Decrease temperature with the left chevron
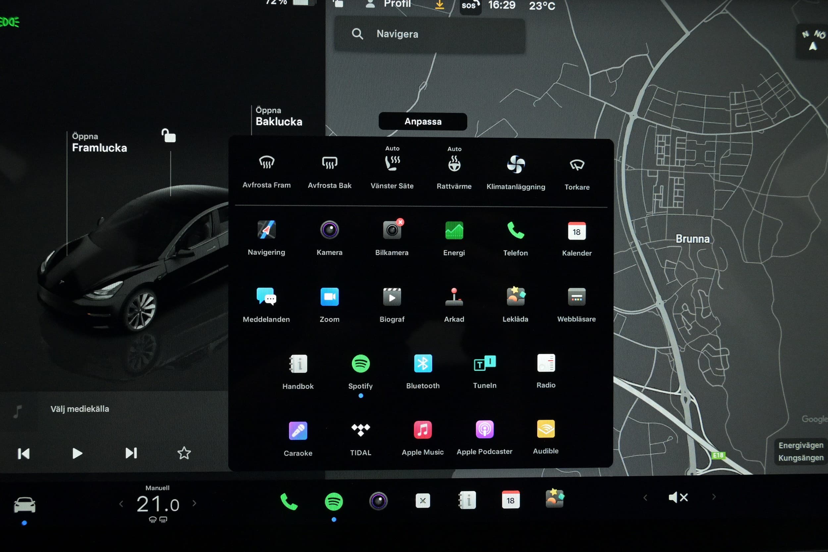The width and height of the screenshot is (828, 552). (121, 504)
